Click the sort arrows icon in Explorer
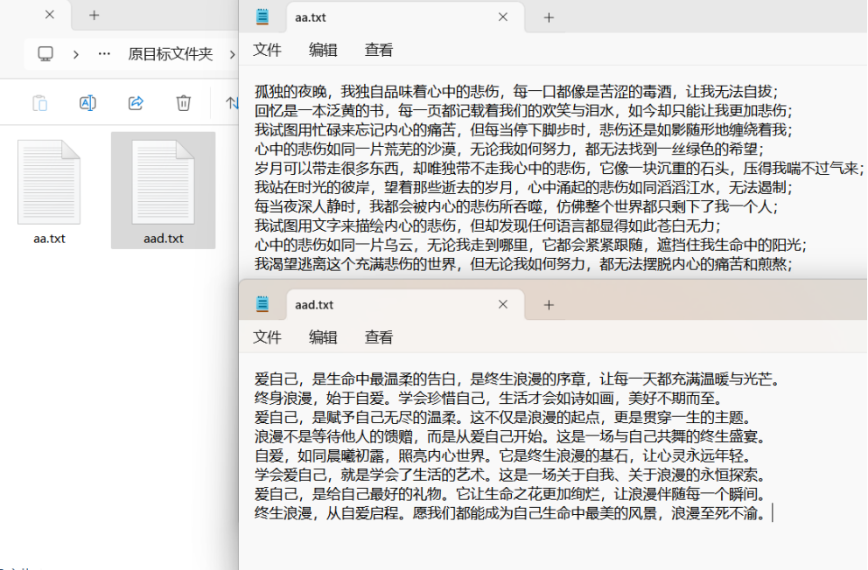This screenshot has height=570, width=868. coord(232,103)
